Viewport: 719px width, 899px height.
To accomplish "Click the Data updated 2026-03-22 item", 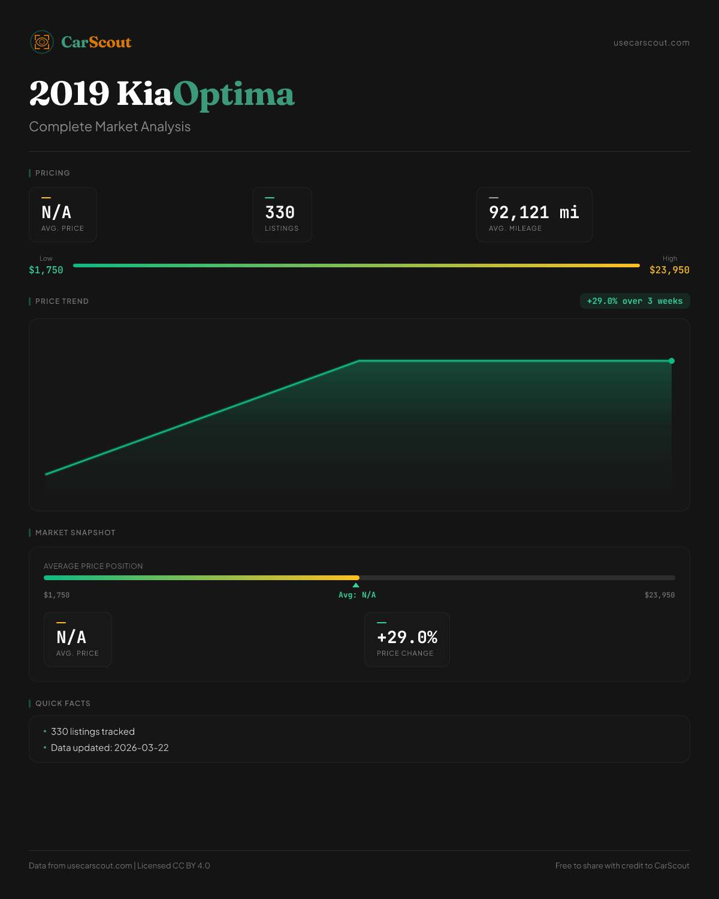I will [110, 748].
